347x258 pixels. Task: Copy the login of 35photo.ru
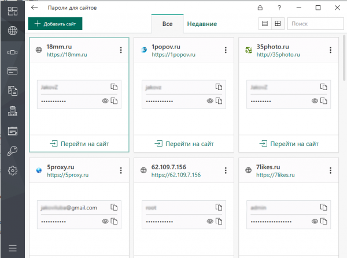(323, 87)
